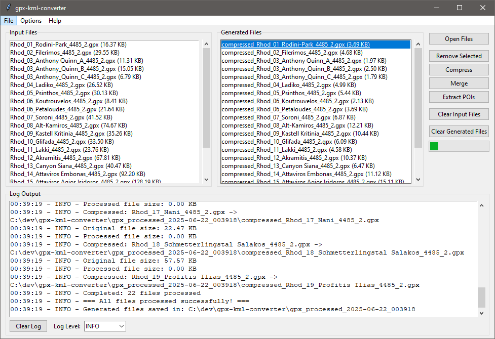Image resolution: width=495 pixels, height=339 pixels.
Task: Click the Merge button
Action: tap(459, 83)
